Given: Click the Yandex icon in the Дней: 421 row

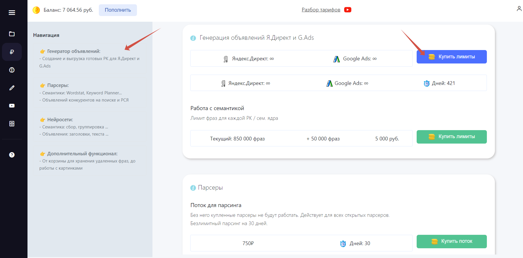Looking at the screenshot, I should click(x=223, y=84).
